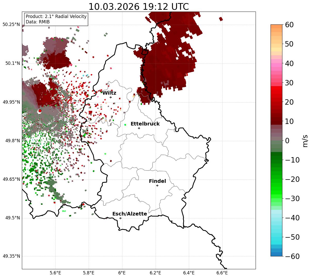Click the 60 tick label on colorbar
This screenshot has width=311, height=278.
290,25
